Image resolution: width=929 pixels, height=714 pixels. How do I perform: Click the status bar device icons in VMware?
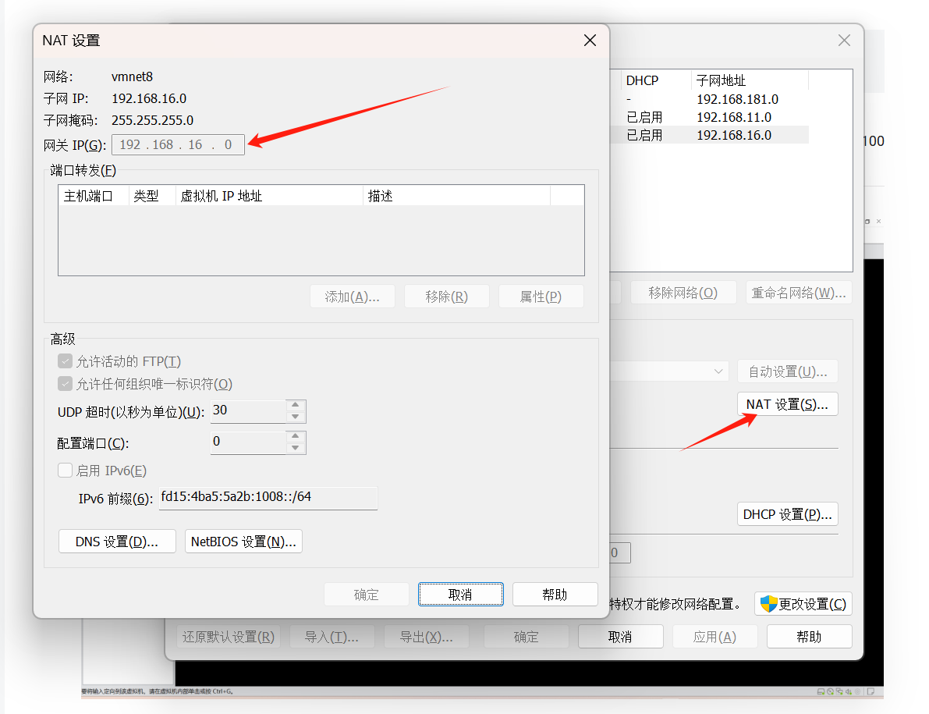click(846, 691)
